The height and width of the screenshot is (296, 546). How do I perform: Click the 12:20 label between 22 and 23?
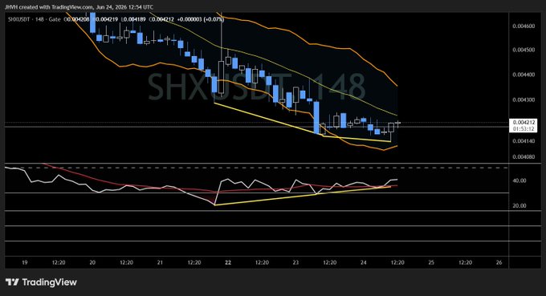tap(262, 262)
